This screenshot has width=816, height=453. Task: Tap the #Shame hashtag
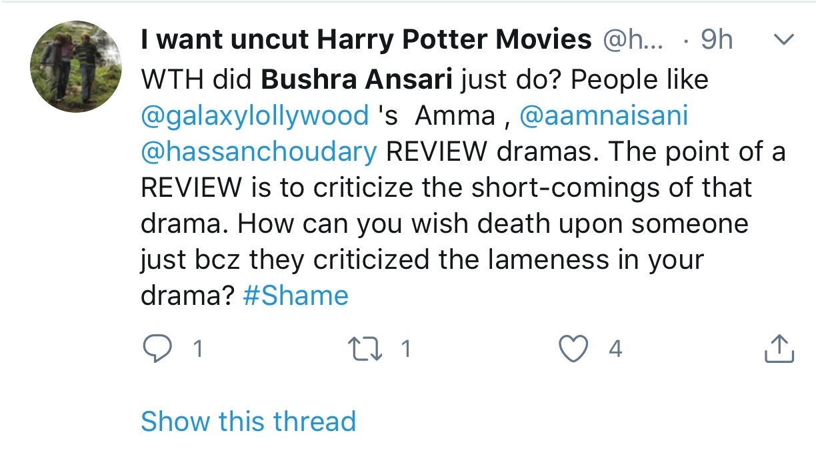(295, 296)
